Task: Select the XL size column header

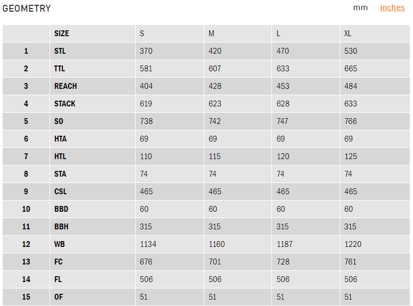Action: [348, 34]
